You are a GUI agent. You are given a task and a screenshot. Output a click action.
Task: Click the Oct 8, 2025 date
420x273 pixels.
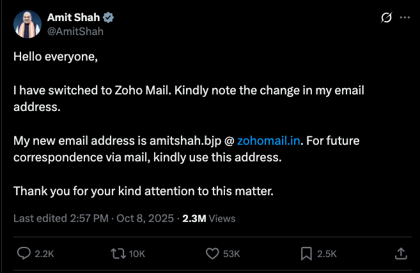[147, 218]
